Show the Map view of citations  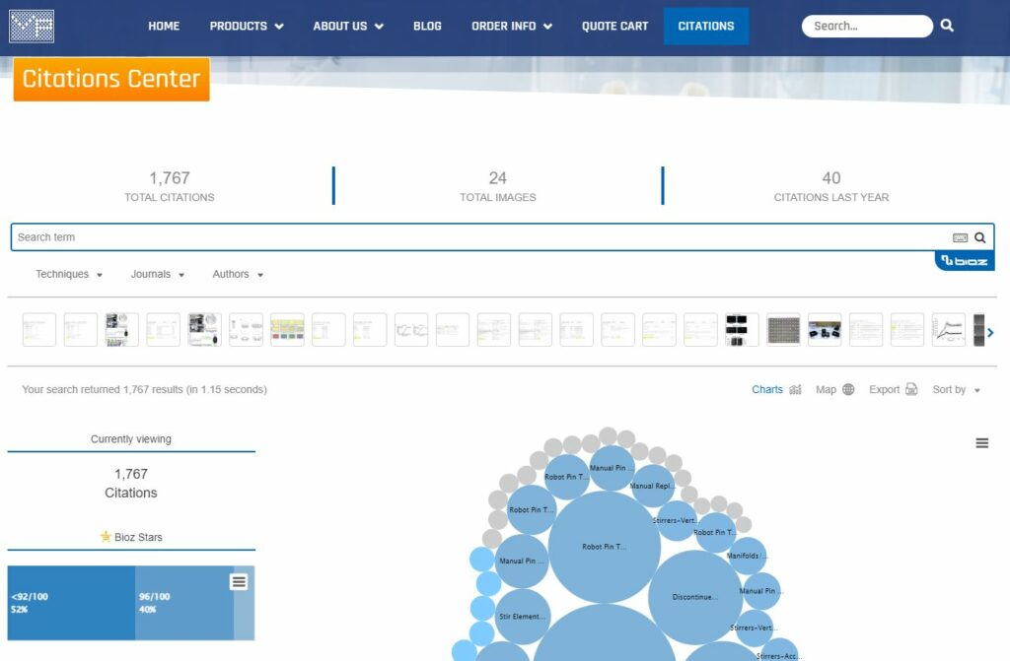pos(834,390)
